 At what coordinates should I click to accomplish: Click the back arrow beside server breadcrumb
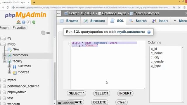[x=58, y=13]
